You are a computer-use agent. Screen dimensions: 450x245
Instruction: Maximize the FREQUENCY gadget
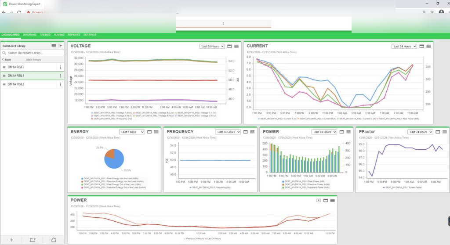coord(245,132)
